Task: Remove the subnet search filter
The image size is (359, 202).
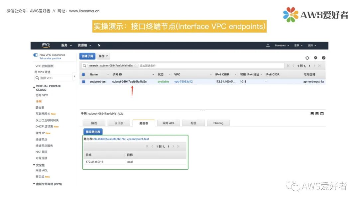Action: point(135,66)
